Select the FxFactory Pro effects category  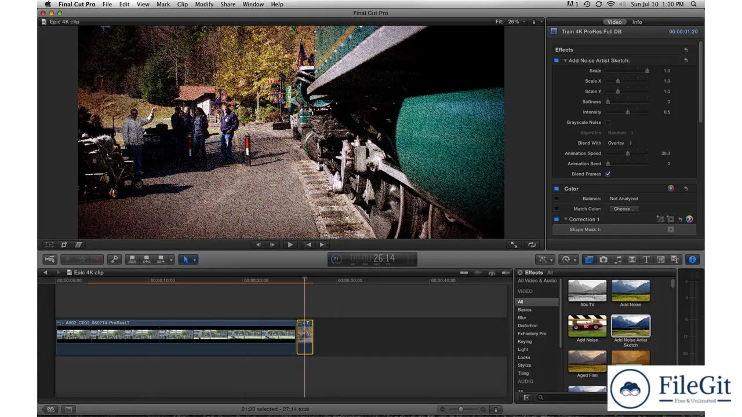point(532,334)
